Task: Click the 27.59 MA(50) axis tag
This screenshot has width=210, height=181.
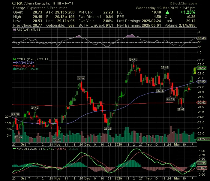Action: pos(202,82)
